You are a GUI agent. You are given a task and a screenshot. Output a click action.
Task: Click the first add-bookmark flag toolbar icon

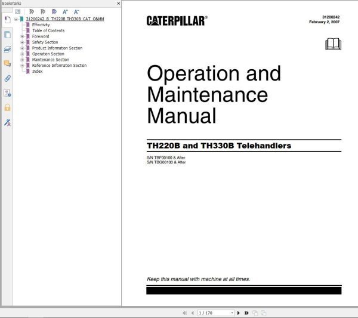tap(32, 11)
